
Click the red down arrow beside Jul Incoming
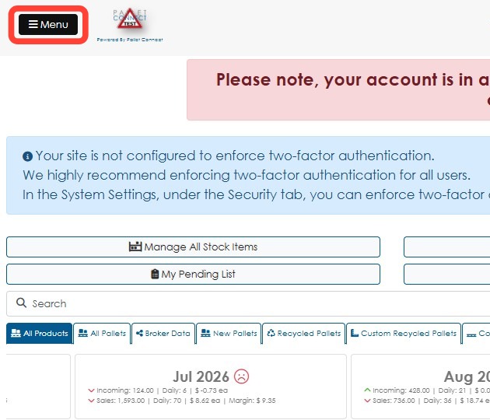(x=91, y=390)
